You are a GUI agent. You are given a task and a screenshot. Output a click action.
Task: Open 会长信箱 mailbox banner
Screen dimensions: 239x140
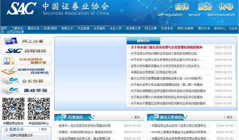click(26, 81)
